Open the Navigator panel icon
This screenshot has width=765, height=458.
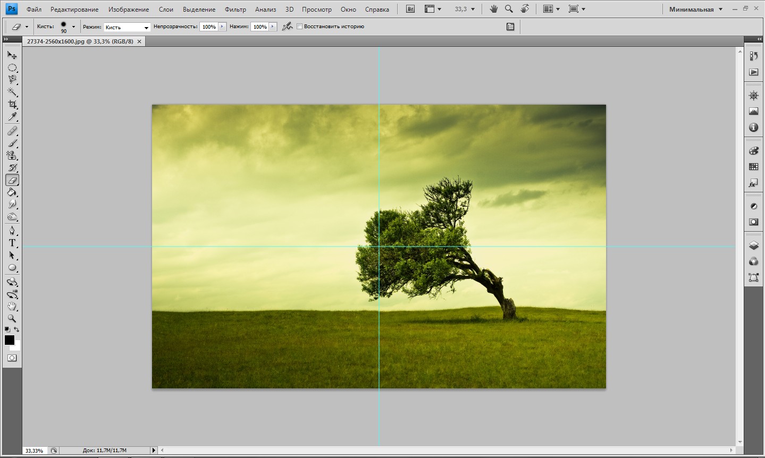pyautogui.click(x=753, y=96)
